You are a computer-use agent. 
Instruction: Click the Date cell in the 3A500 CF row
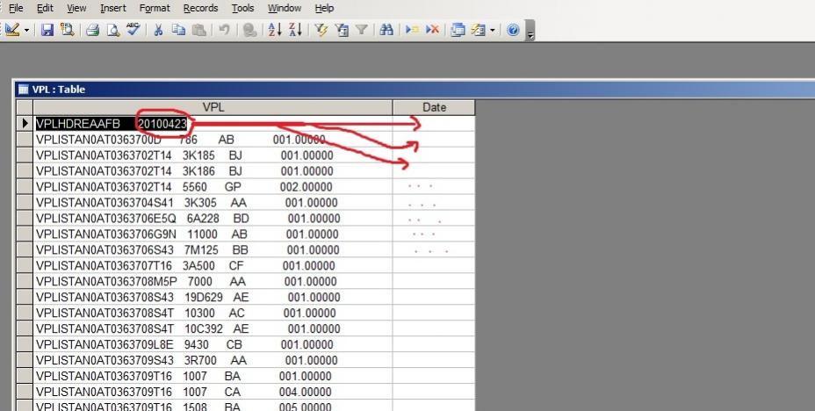click(x=434, y=265)
